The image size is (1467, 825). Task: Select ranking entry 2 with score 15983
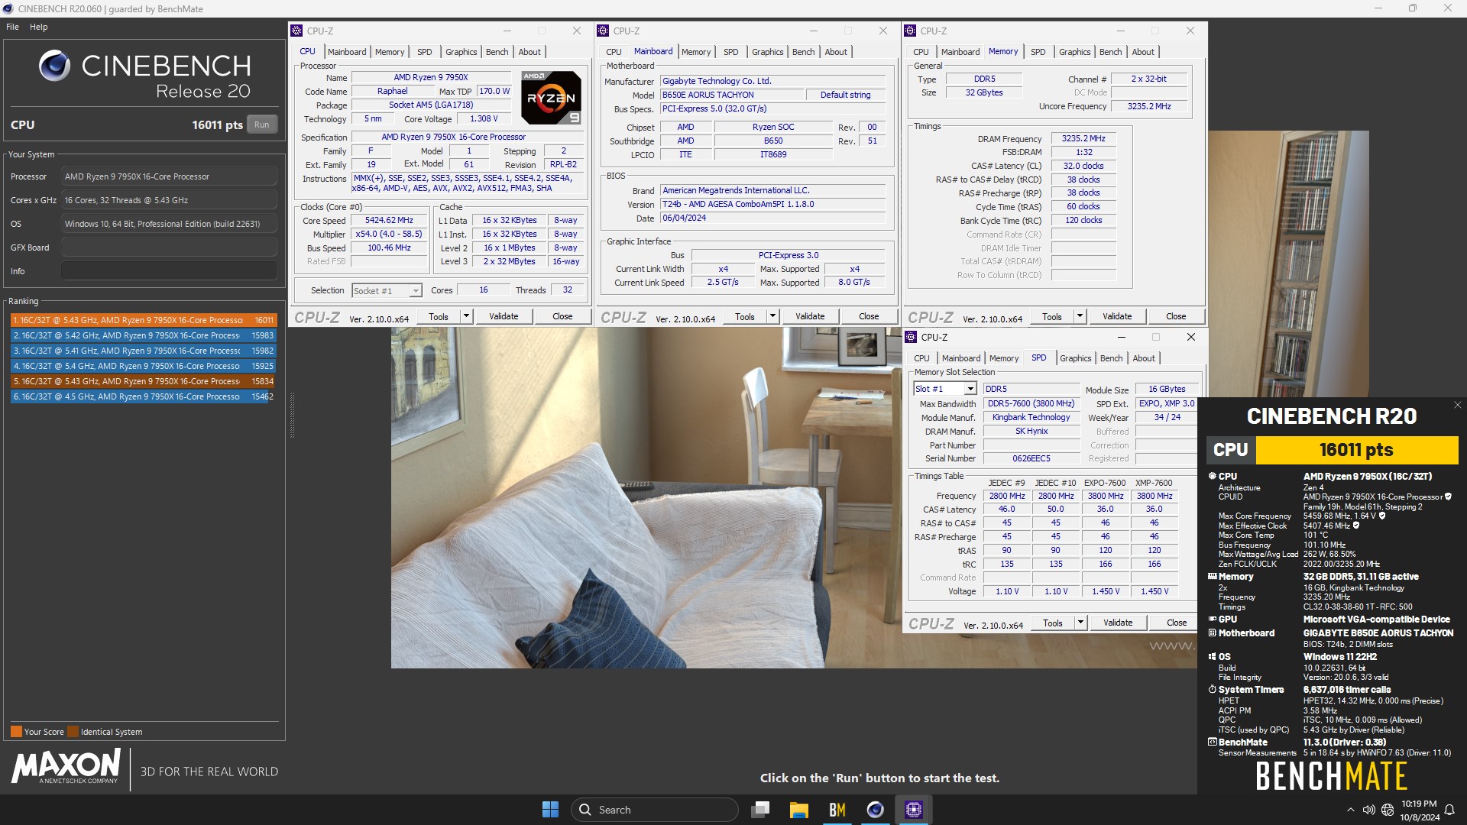click(x=144, y=335)
